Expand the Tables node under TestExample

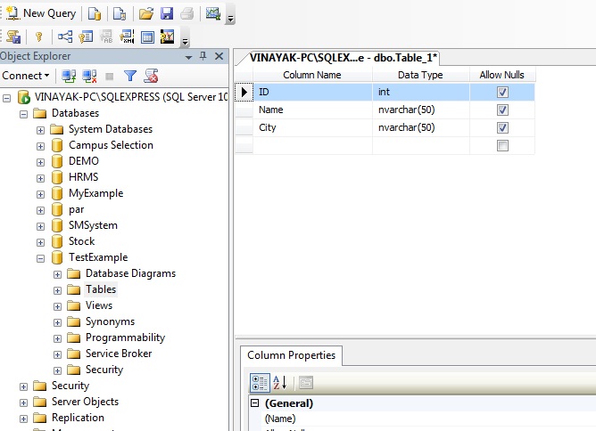pos(58,289)
